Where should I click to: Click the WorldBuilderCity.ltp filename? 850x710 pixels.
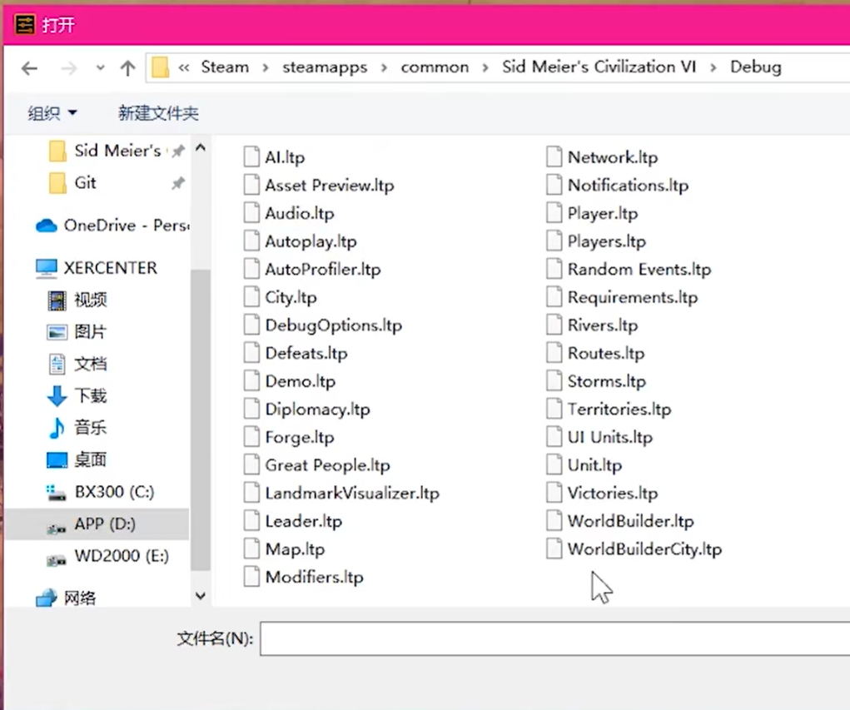pyautogui.click(x=644, y=549)
